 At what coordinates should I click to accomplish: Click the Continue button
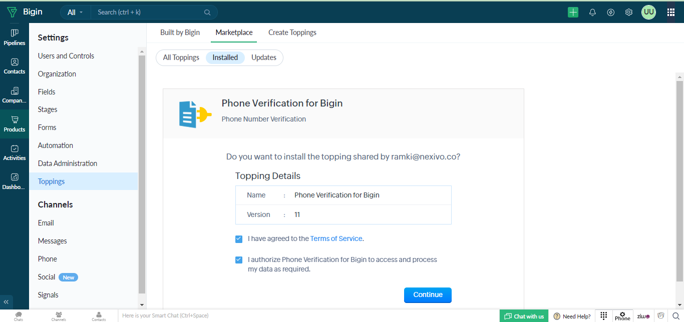tap(428, 295)
